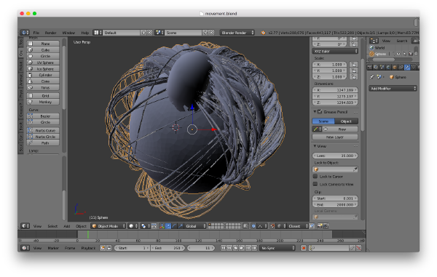Toggle Sphere visibility eye in outliner
The image size is (437, 277).
(x=399, y=54)
